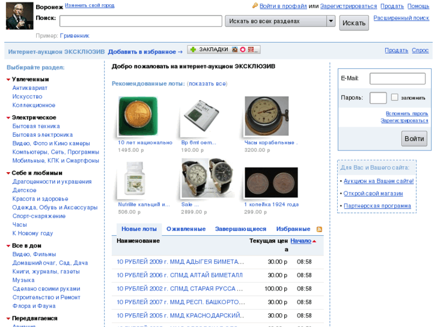Switch to the Завершающиеся tab
Screen dimensions: 437x327
point(240,229)
